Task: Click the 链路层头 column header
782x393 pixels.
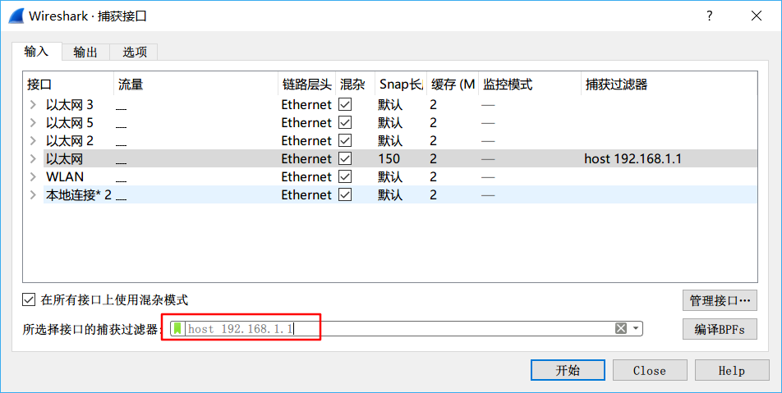Action: click(x=306, y=85)
